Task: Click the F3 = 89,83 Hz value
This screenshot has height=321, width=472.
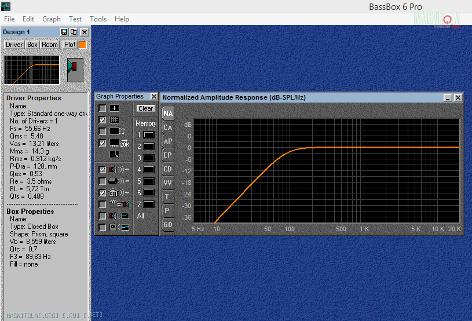Action: click(30, 257)
